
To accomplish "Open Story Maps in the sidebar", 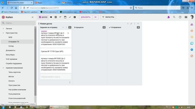I will pyautogui.click(x=10, y=55).
